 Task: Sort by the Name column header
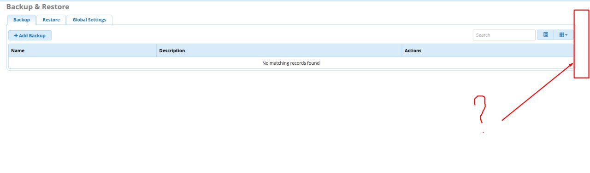click(83, 50)
